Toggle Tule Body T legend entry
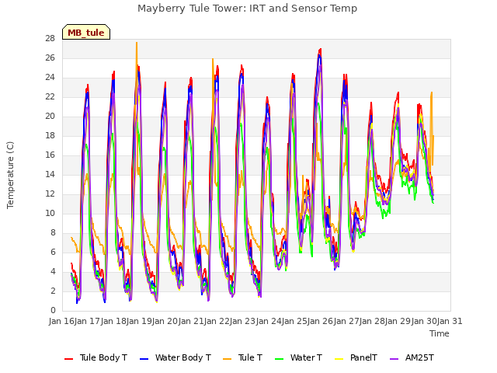This screenshot has width=497, height=373. click(96, 357)
